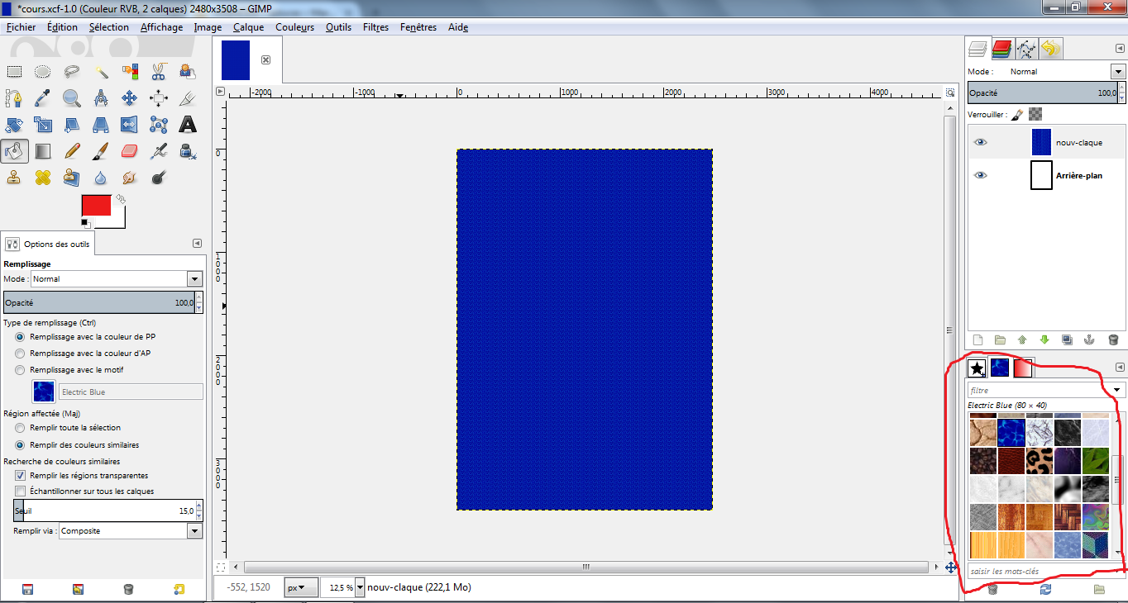Select the Arrière-plan layer
This screenshot has height=603, width=1128.
1078,175
